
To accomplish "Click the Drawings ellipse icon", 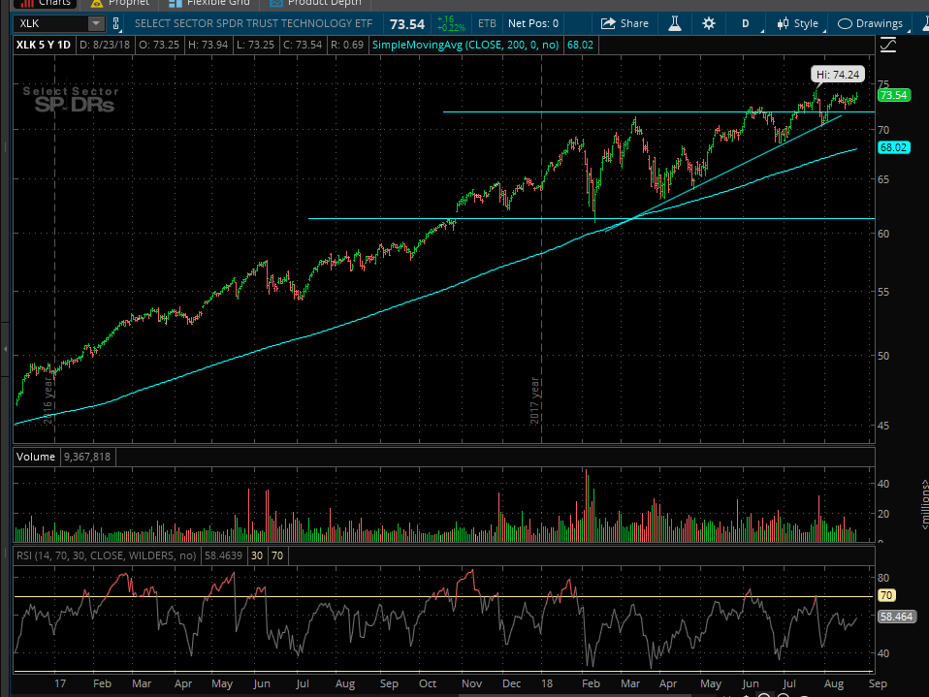I will [x=845, y=23].
